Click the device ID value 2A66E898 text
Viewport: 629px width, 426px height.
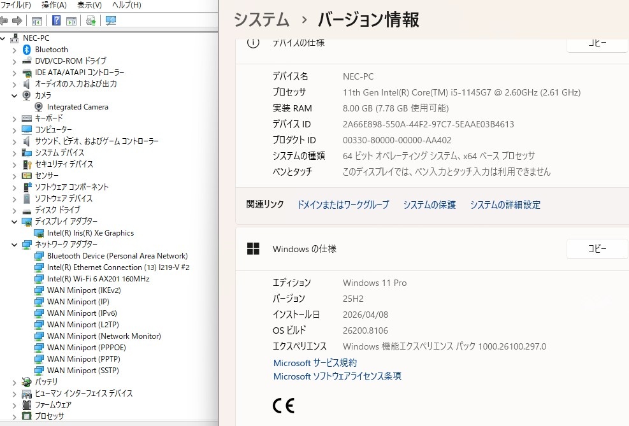click(x=428, y=124)
